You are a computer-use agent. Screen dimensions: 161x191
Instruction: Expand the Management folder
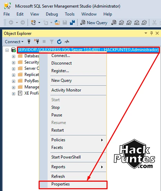(14, 87)
